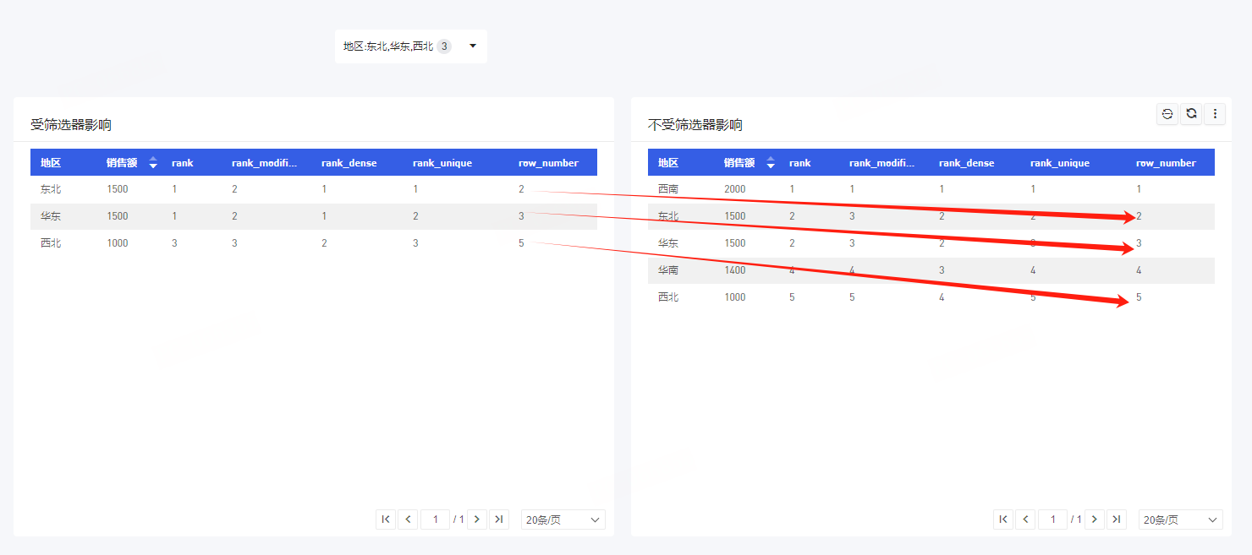Image resolution: width=1252 pixels, height=555 pixels.
Task: Go to next page in left table
Action: [477, 520]
